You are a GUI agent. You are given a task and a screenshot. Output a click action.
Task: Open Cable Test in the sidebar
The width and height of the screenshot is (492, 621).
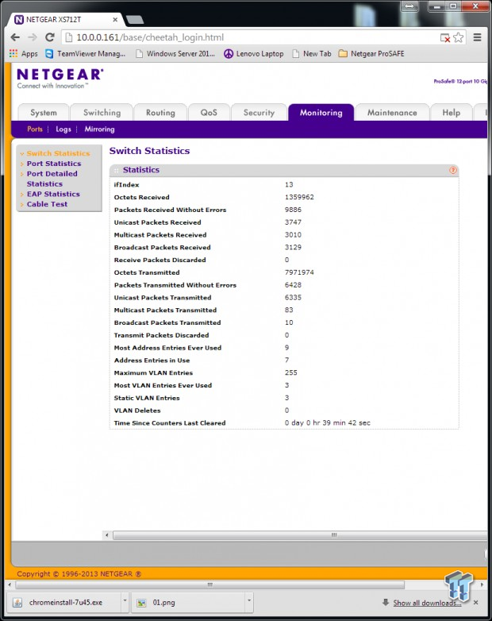pos(47,204)
